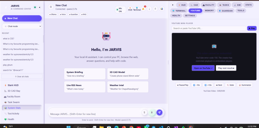Viewport: 259px width, 128px height.
Task: Open Task Swarm in the sidebar
Action: coord(22,102)
